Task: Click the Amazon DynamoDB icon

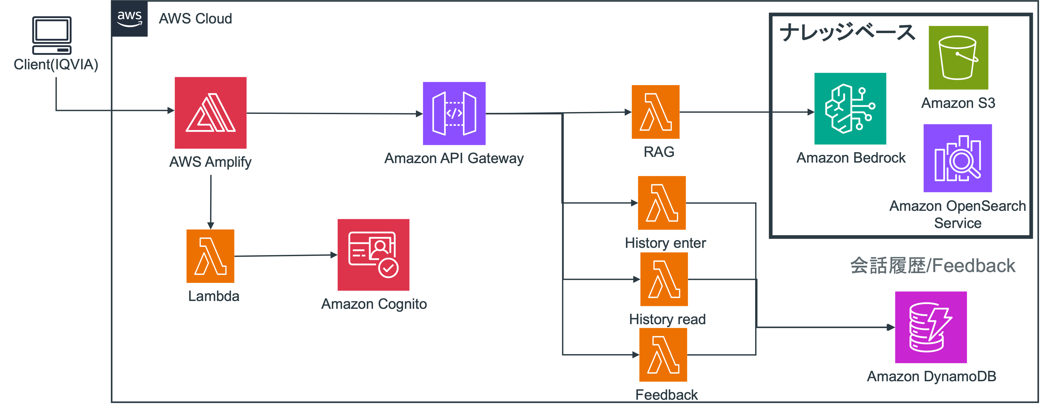Action: coord(930,327)
